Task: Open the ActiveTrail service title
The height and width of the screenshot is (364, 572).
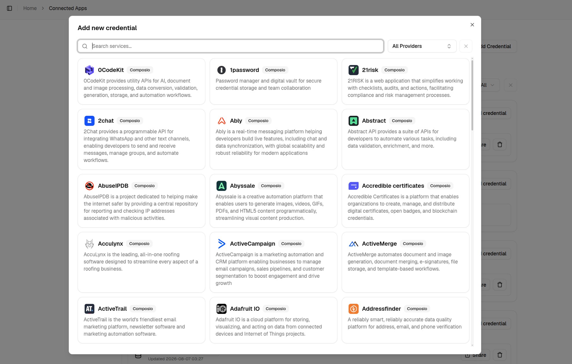Action: [112, 309]
